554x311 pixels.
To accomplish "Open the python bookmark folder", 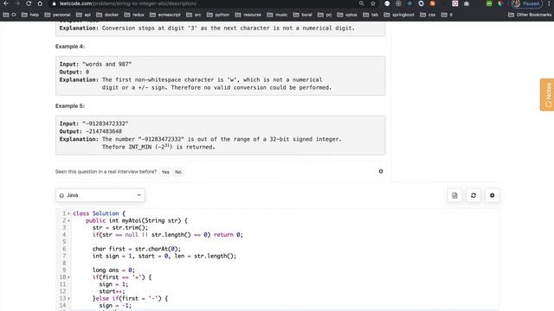I will pyautogui.click(x=218, y=15).
